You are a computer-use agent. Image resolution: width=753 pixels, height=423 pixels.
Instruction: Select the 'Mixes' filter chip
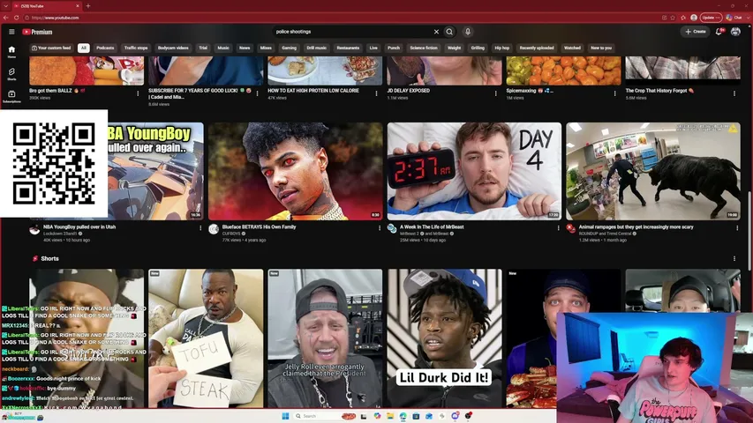266,48
